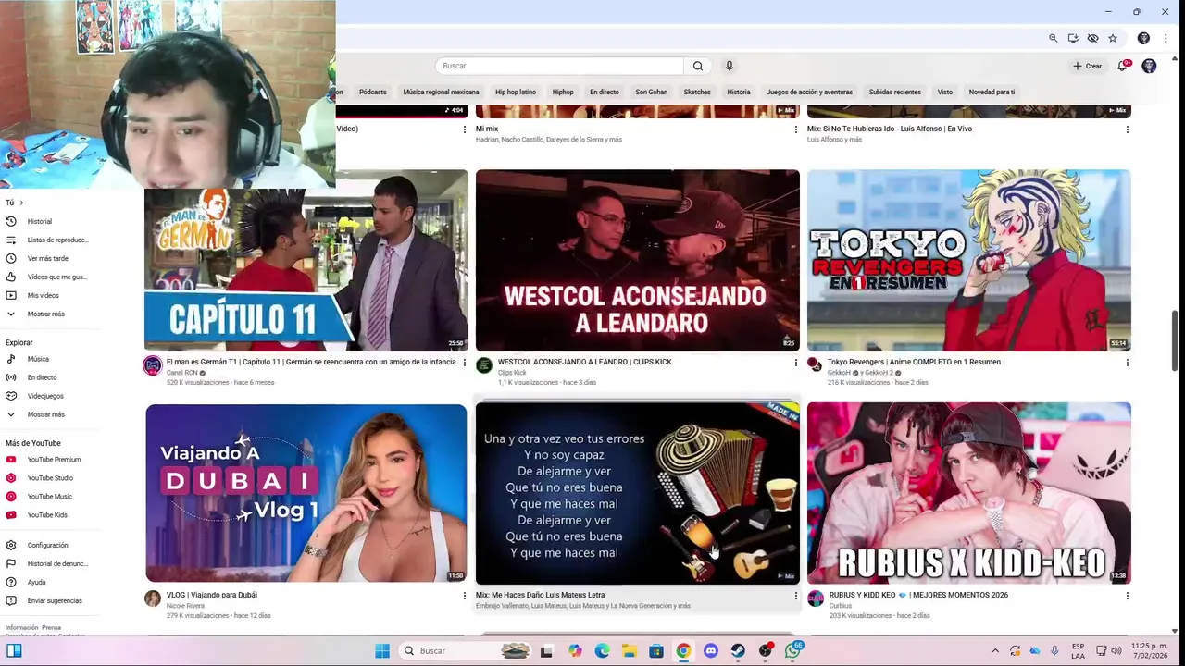This screenshot has width=1185, height=666.
Task: Open Videos que me gustan link
Action: pyautogui.click(x=56, y=277)
